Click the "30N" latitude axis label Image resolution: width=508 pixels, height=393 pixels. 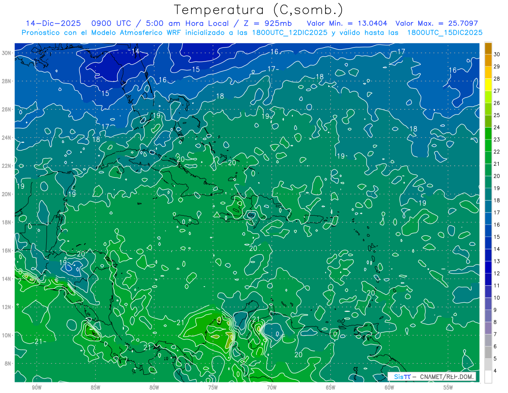click(x=6, y=53)
